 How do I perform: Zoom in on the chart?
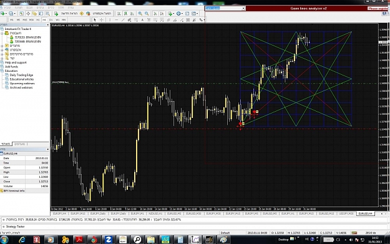click(140, 14)
